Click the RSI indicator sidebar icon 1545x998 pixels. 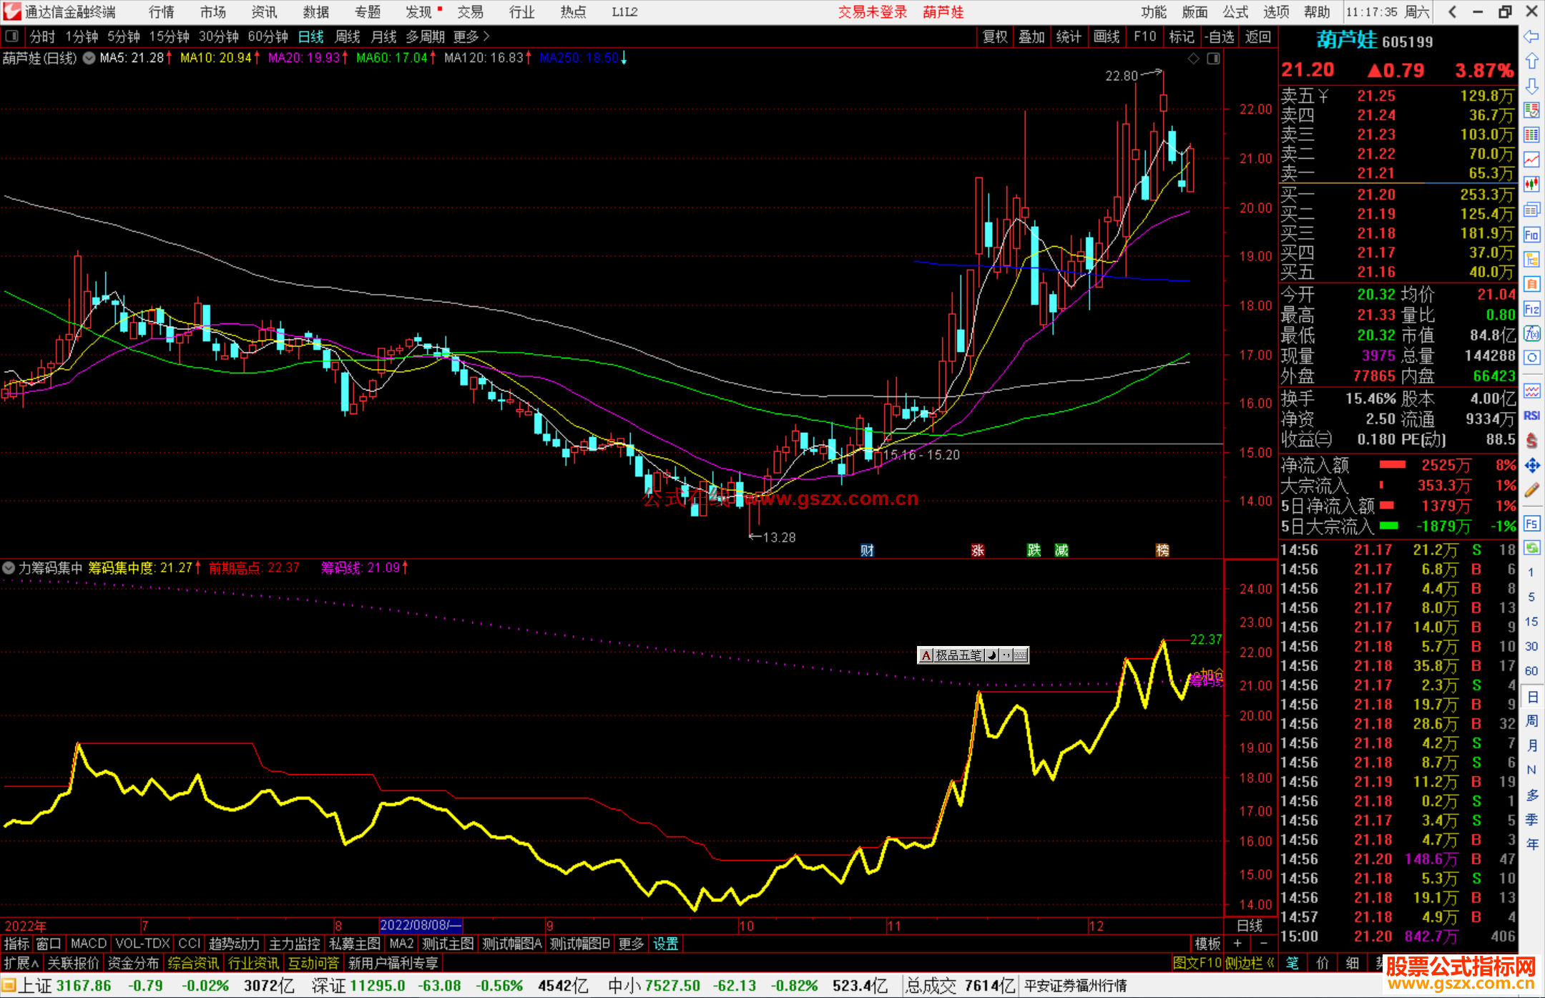click(x=1531, y=416)
